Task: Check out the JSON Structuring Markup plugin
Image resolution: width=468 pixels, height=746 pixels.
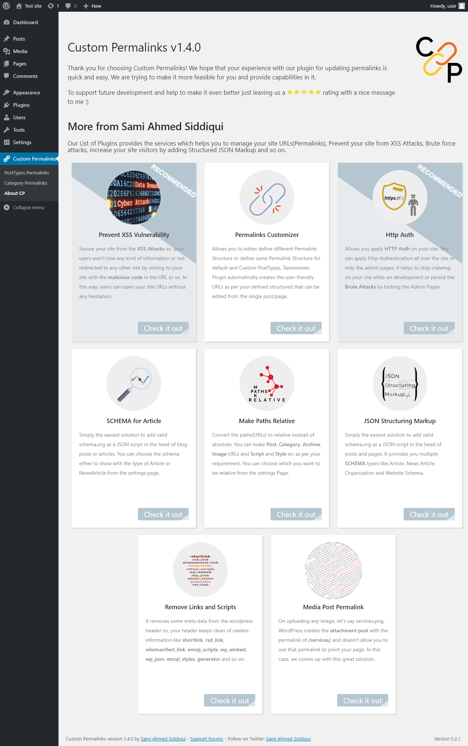Action: click(x=429, y=514)
